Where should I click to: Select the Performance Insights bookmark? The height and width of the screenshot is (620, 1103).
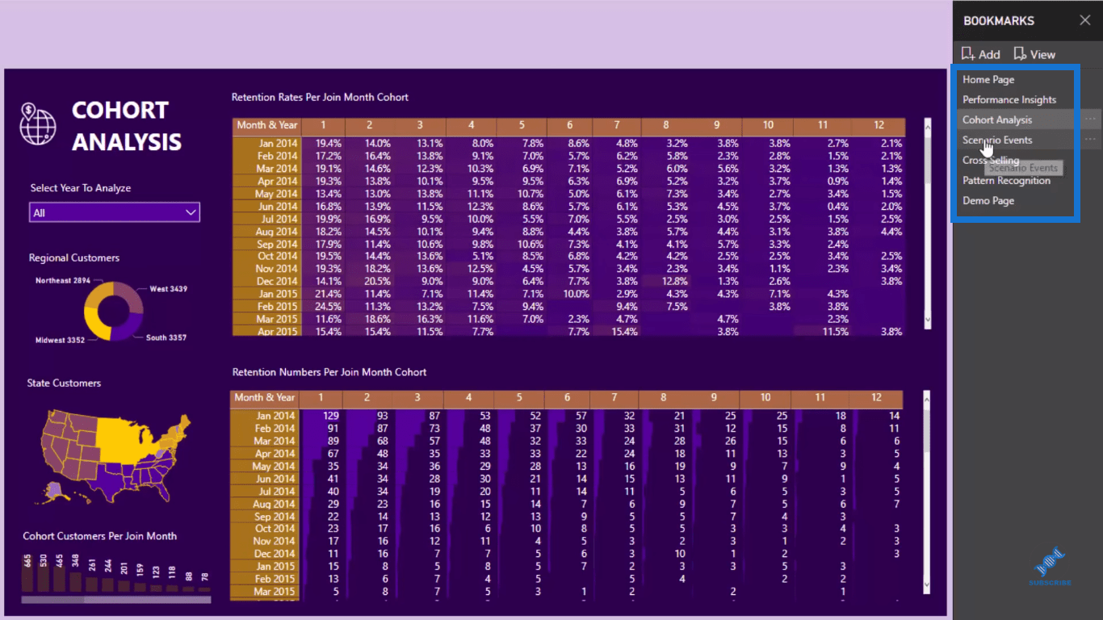point(1009,100)
